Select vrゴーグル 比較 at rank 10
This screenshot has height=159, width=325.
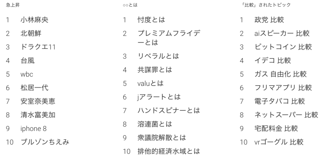tap(279, 142)
